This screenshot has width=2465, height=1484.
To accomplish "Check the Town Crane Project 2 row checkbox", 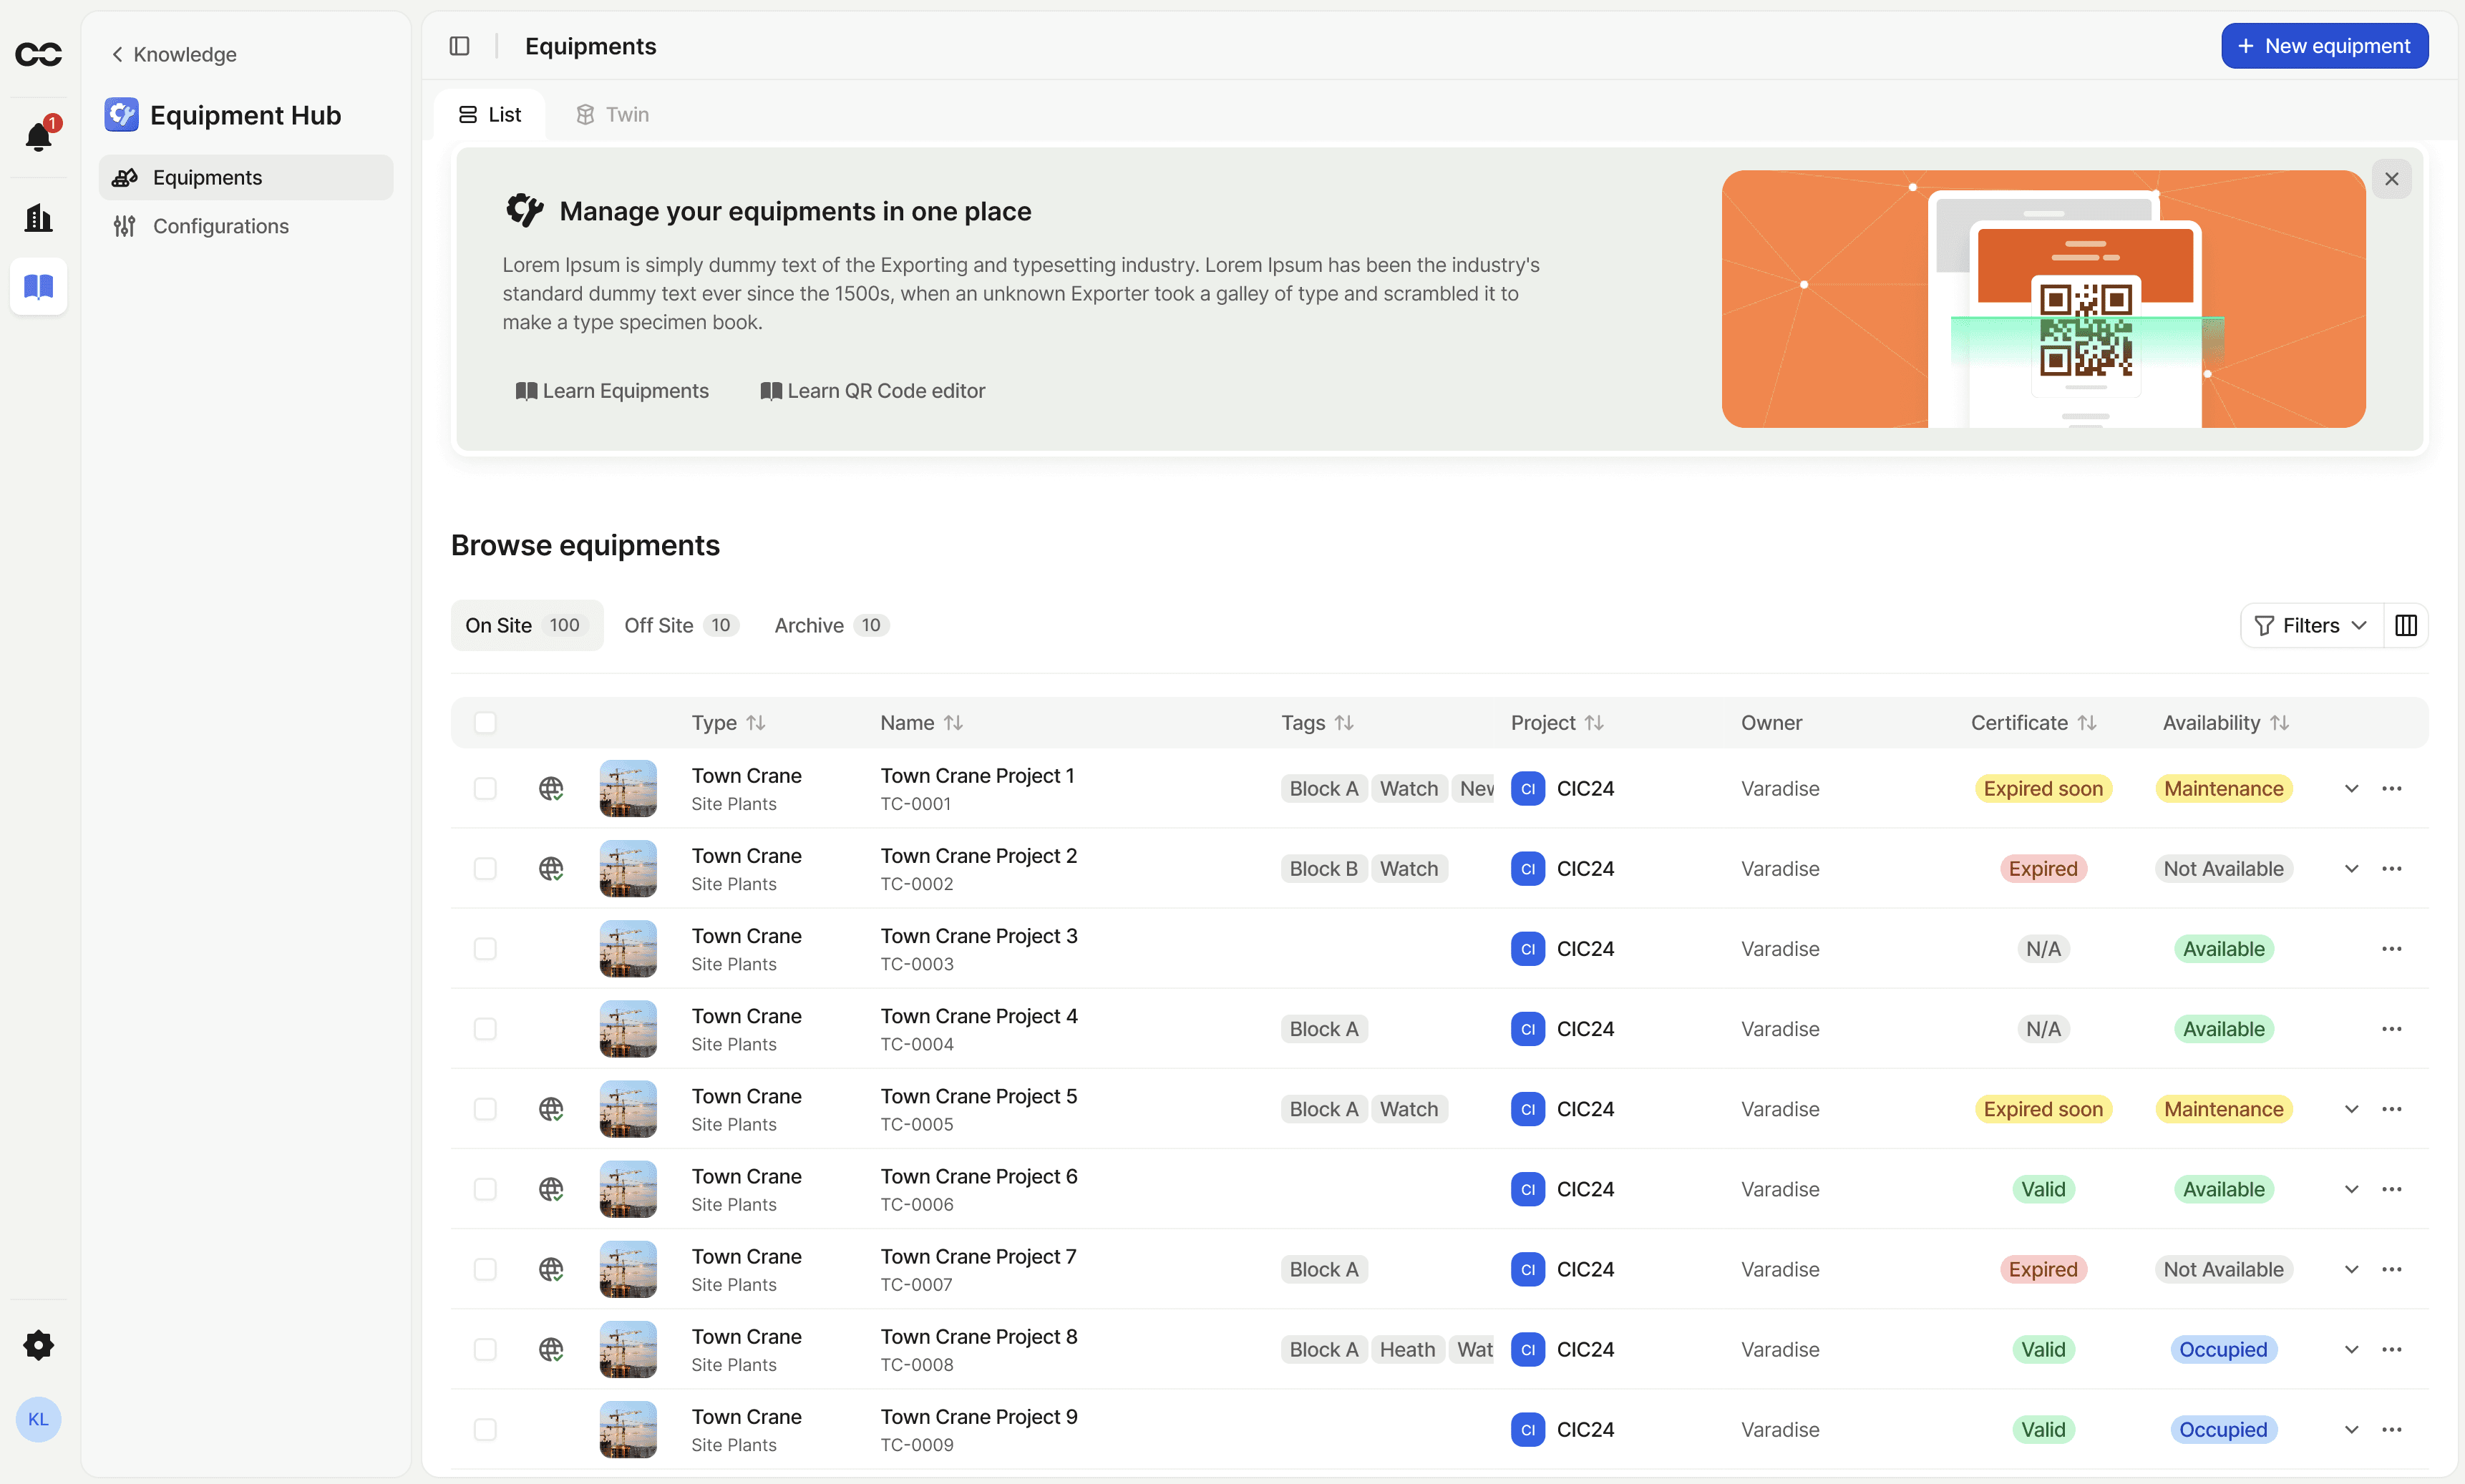I will tap(485, 869).
